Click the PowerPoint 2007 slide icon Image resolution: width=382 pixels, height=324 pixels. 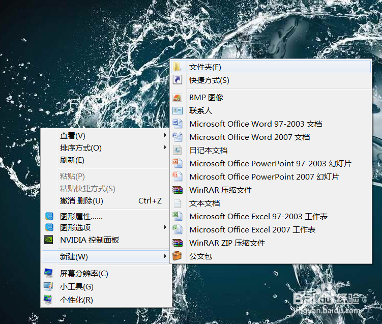click(x=178, y=176)
